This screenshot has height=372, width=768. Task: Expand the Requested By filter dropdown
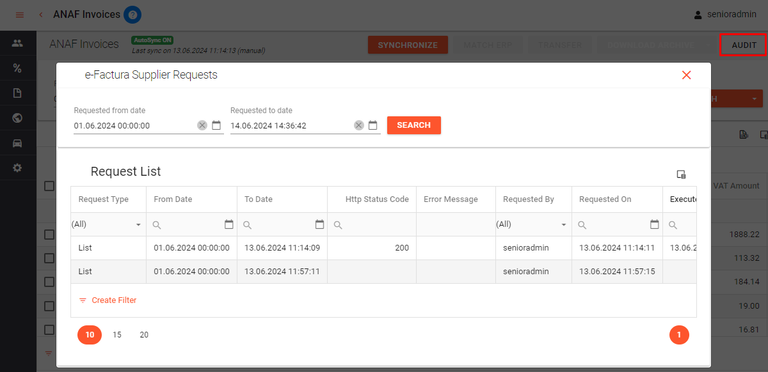coord(564,225)
